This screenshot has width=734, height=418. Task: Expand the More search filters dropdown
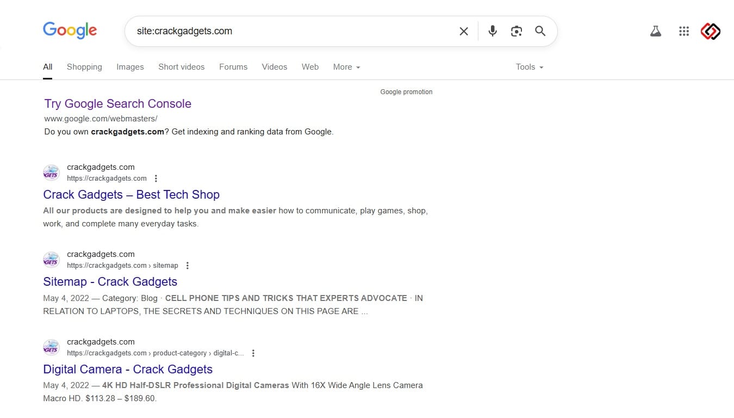pyautogui.click(x=346, y=67)
